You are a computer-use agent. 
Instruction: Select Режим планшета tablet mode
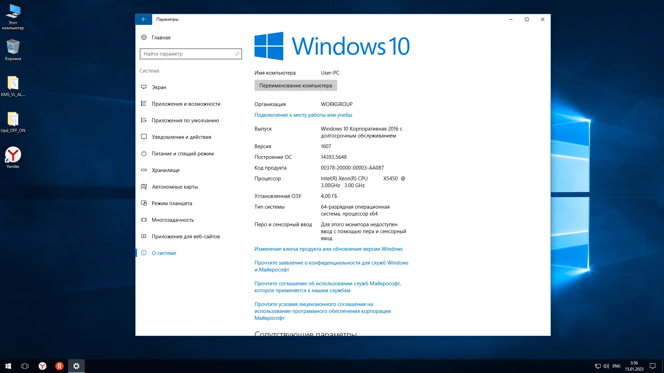click(172, 203)
